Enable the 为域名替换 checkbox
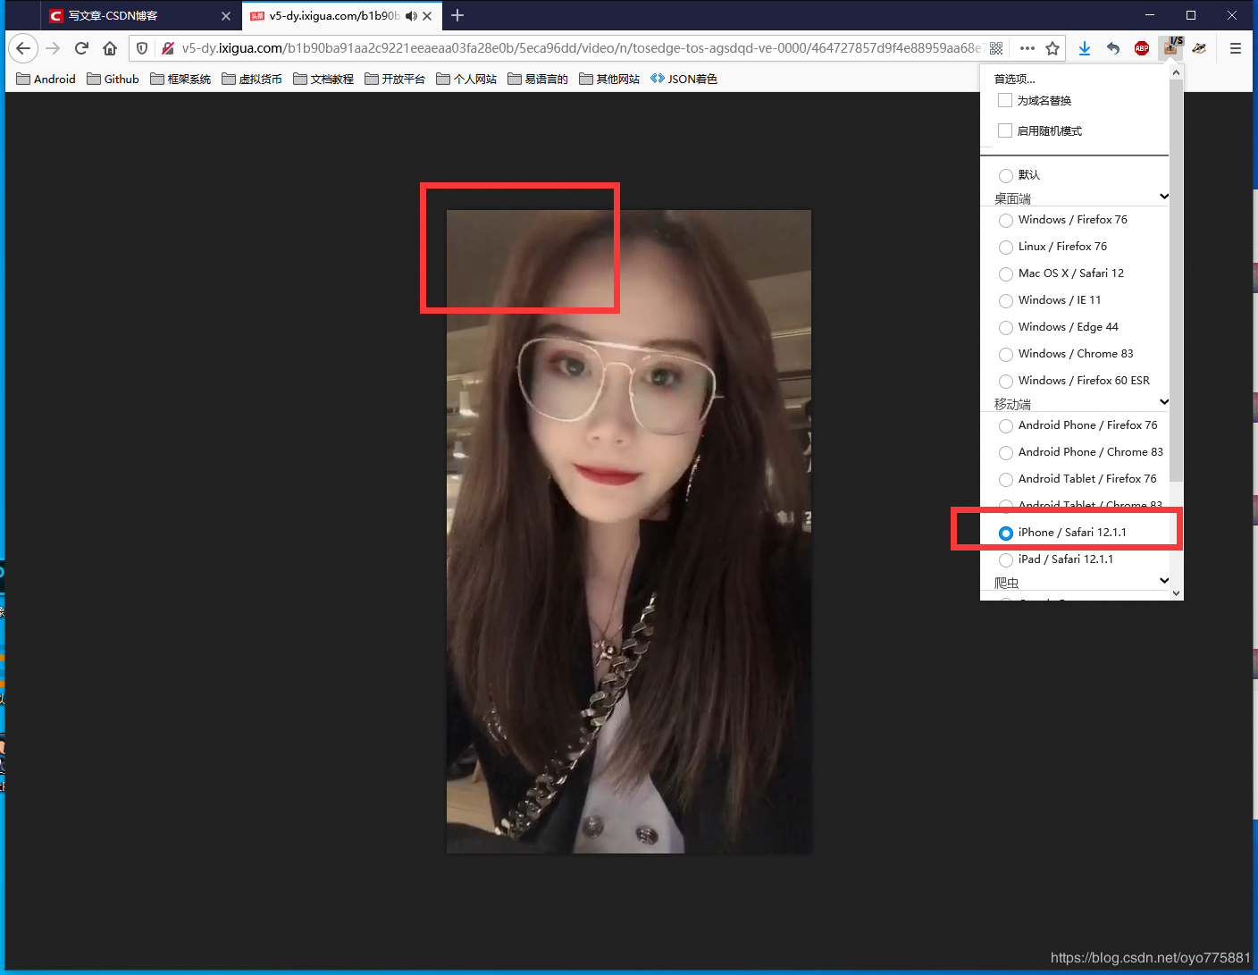 pos(1005,100)
